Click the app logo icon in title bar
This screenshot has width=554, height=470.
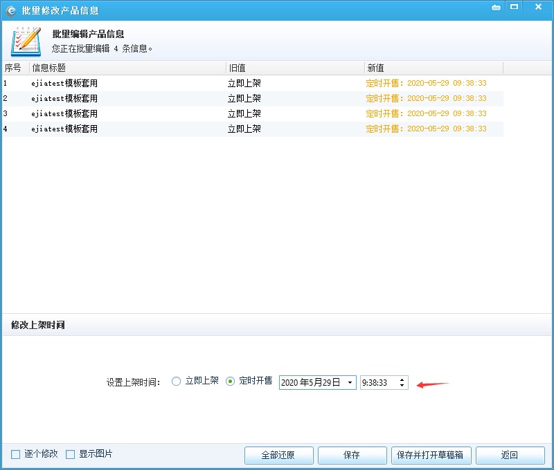[x=10, y=10]
